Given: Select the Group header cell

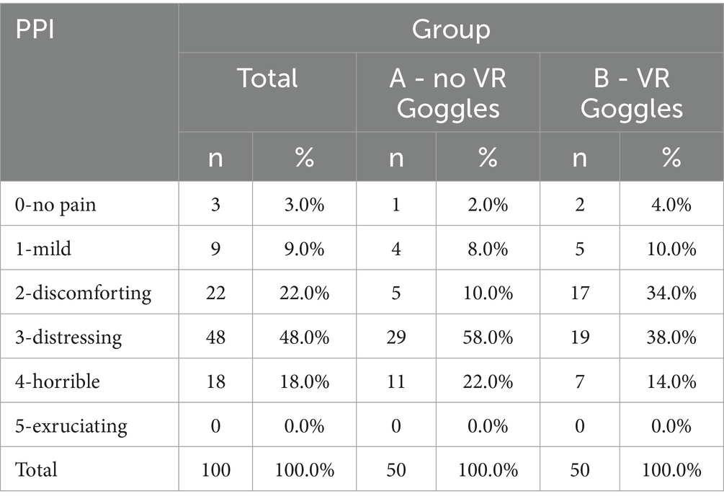Looking at the screenshot, I should (x=450, y=30).
